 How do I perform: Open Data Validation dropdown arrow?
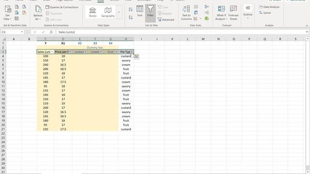pos(201,19)
